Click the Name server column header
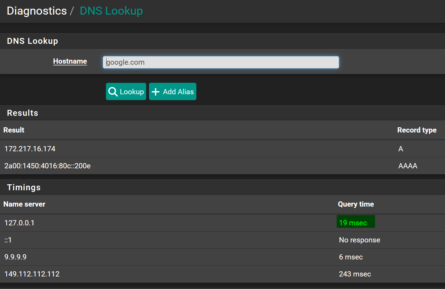445x289 pixels. coord(24,204)
